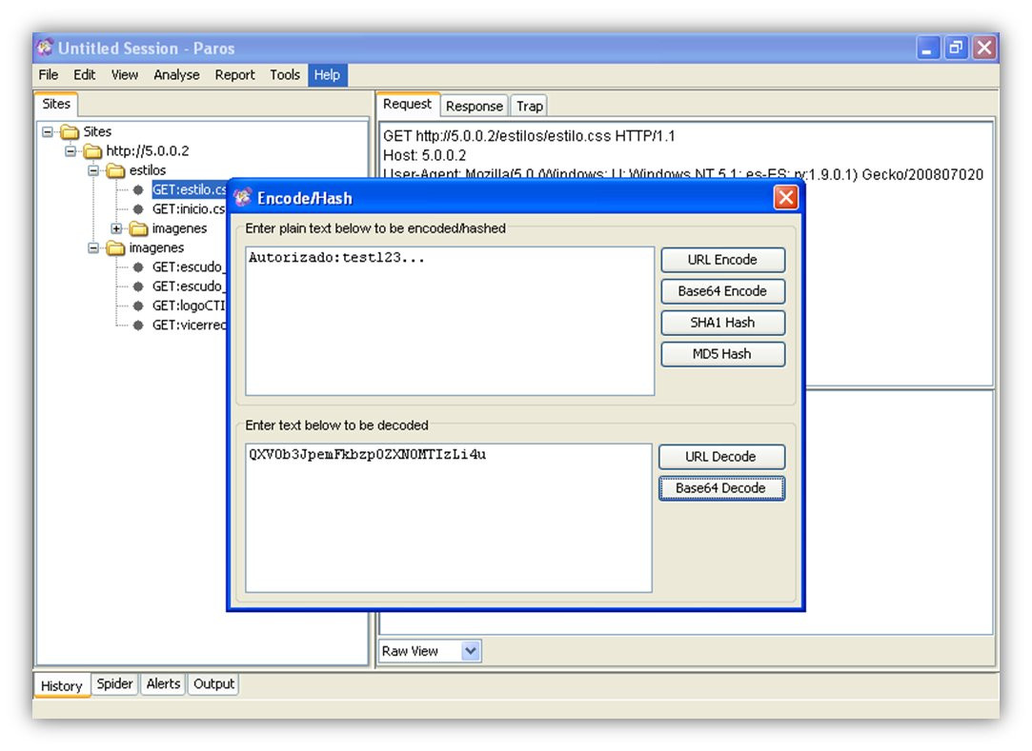The width and height of the screenshot is (1032, 751).
Task: Click folder icon of imagenes under estilos
Action: click(x=139, y=228)
